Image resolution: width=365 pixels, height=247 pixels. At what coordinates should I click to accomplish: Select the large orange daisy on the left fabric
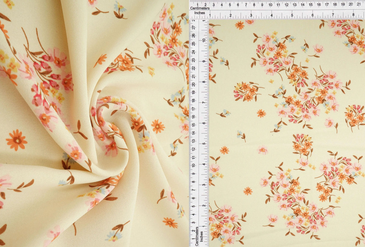tap(17, 140)
